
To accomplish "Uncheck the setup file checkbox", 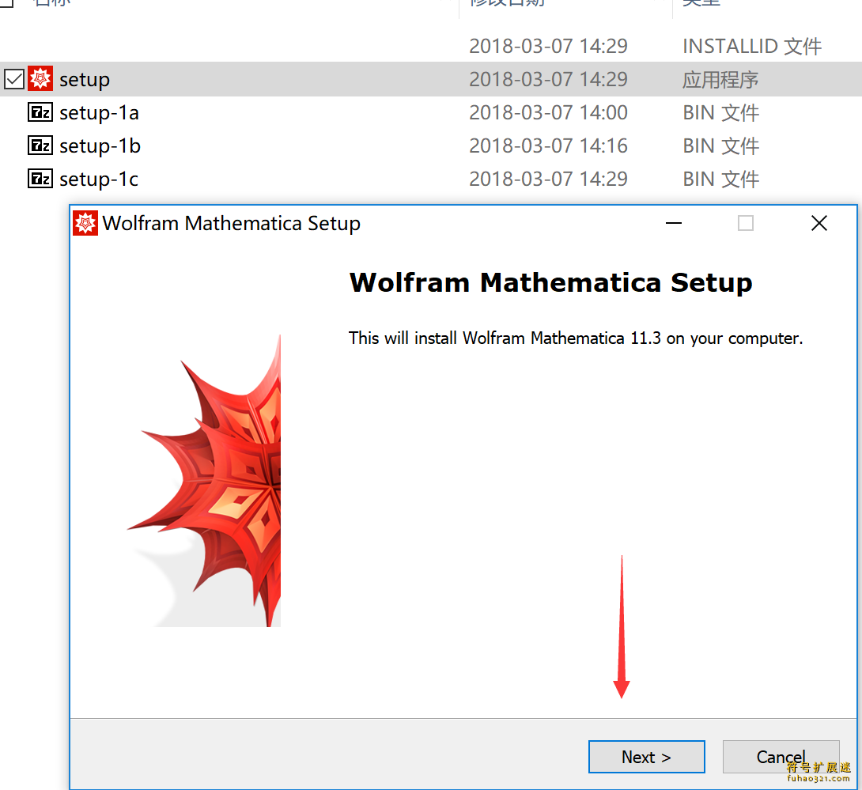I will tap(13, 79).
